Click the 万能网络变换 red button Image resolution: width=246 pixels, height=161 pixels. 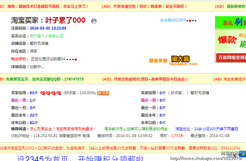[231, 58]
